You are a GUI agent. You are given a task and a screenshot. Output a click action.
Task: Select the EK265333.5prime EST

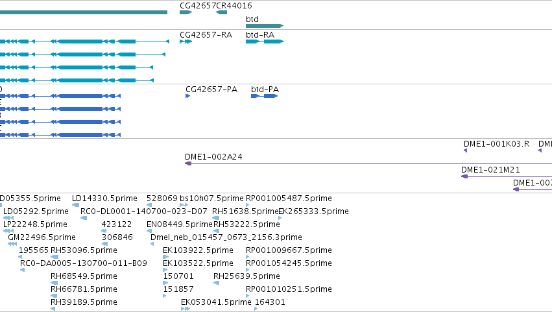pyautogui.click(x=280, y=218)
